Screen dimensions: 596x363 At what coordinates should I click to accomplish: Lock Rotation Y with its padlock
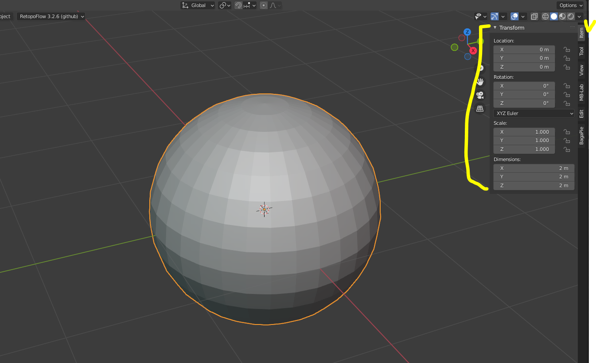click(566, 94)
